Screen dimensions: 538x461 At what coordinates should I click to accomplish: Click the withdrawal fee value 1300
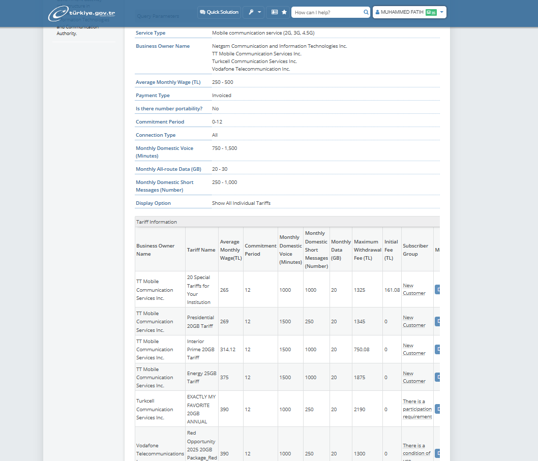[x=360, y=453]
